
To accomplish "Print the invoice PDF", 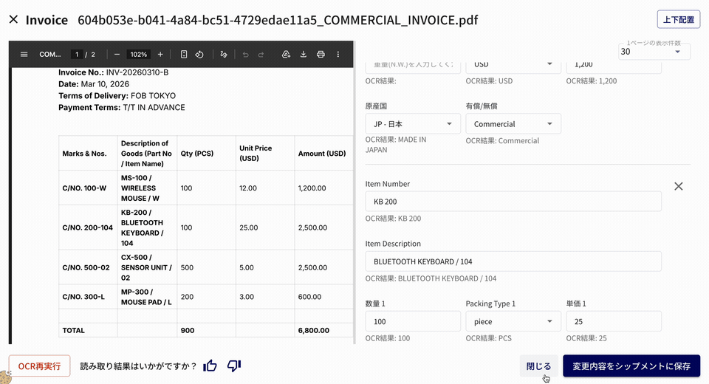I will pos(321,55).
